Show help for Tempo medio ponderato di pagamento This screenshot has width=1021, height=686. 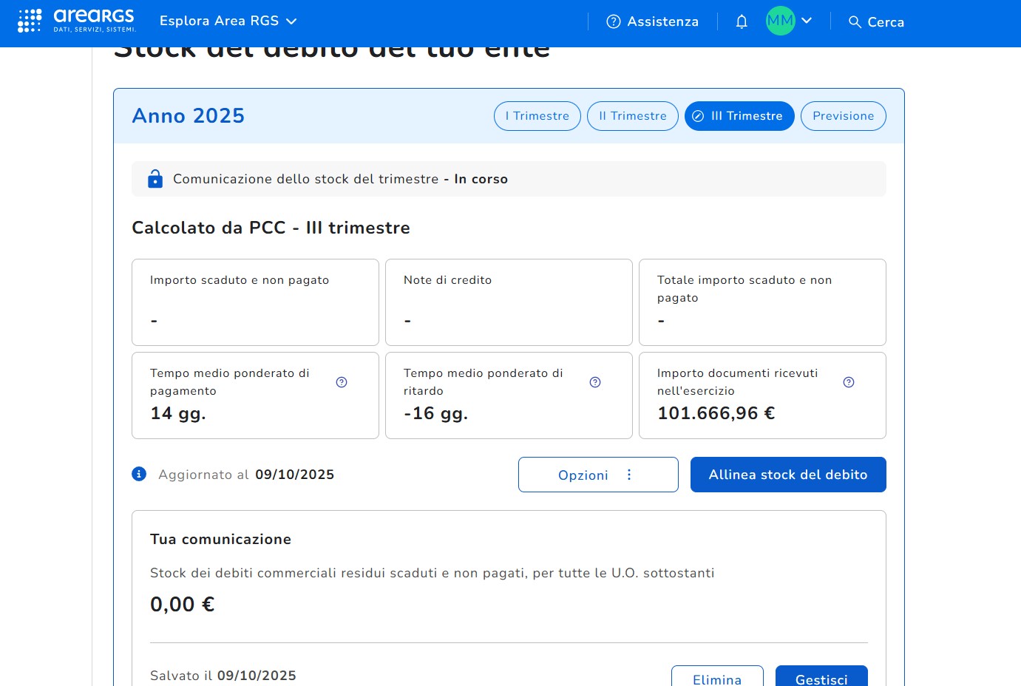click(342, 382)
